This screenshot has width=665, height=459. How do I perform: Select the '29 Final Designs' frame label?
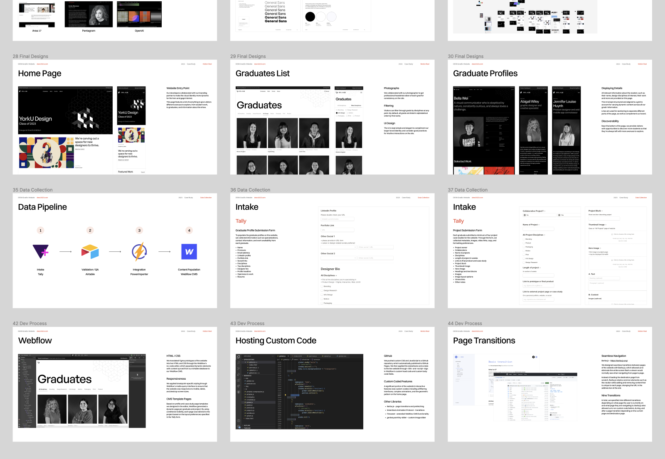(x=248, y=56)
